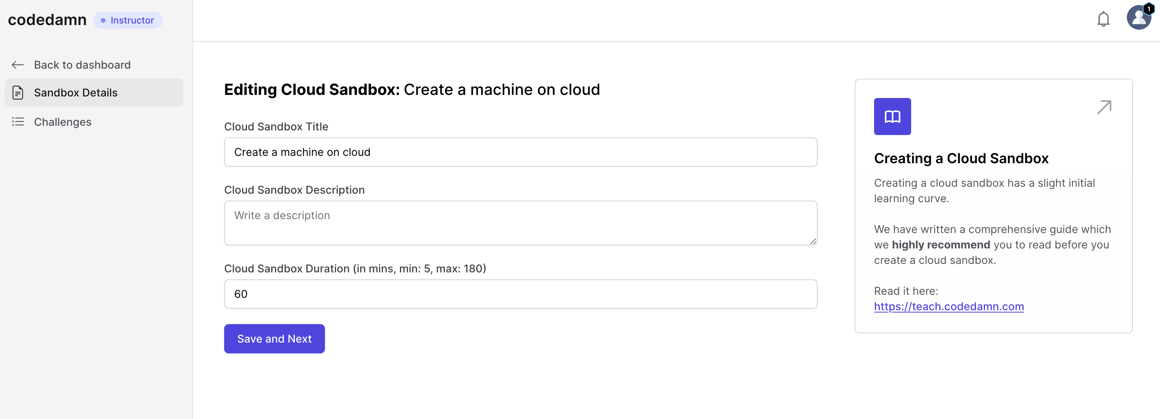Viewport: 1160px width, 419px height.
Task: Open the Challenges section
Action: pyautogui.click(x=63, y=122)
